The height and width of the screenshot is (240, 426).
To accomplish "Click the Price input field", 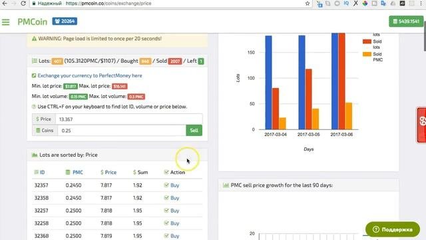I will (x=129, y=119).
